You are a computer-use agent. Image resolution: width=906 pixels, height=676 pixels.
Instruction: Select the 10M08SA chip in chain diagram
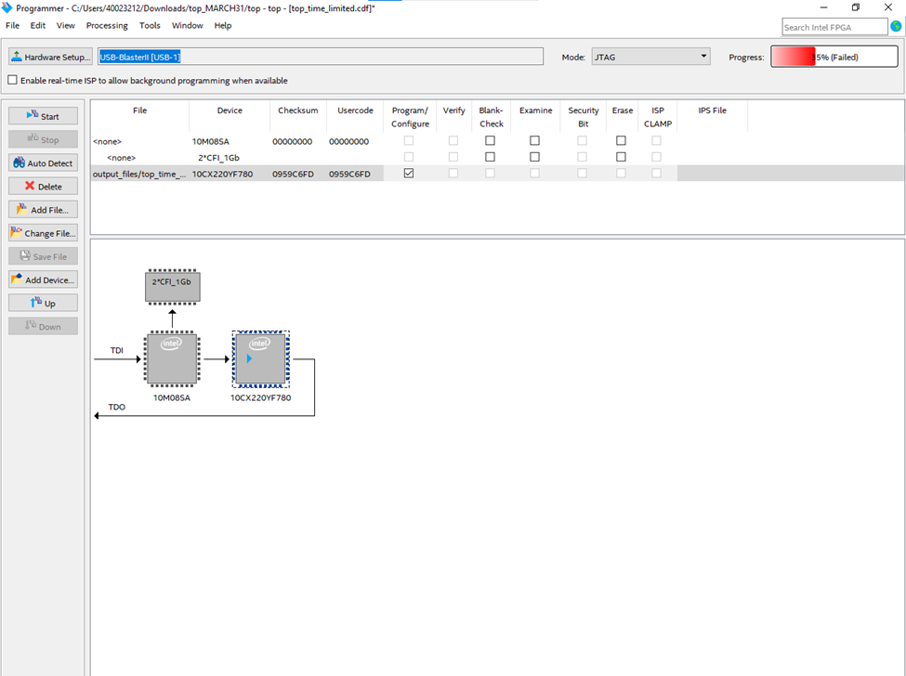pos(172,359)
